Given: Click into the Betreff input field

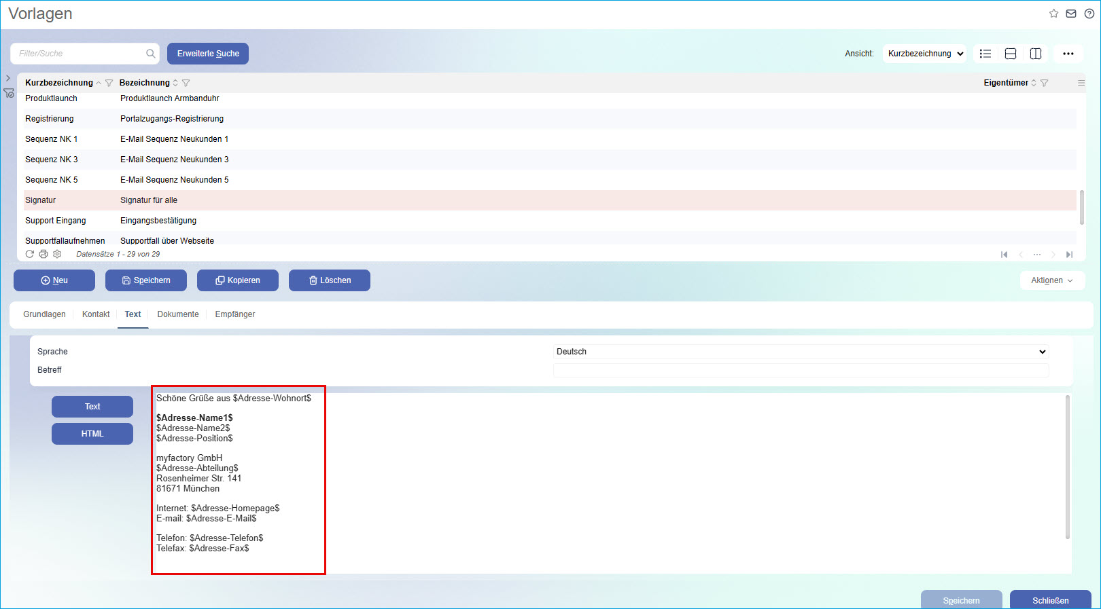Looking at the screenshot, I should [x=801, y=370].
